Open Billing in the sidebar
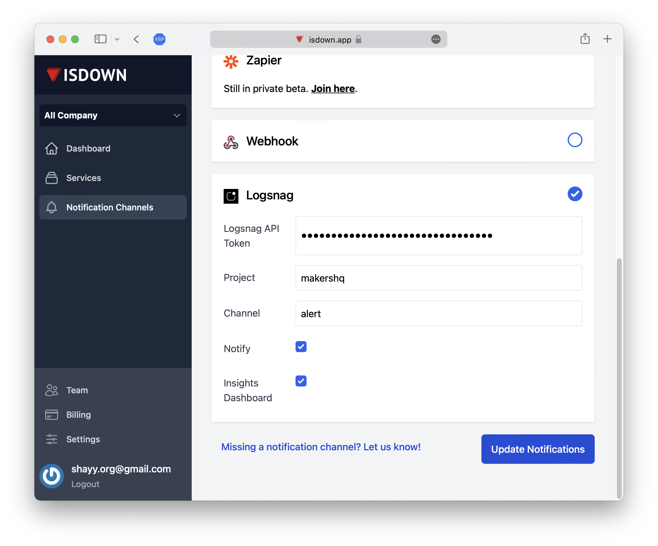Viewport: 658px width, 546px height. pyautogui.click(x=113, y=415)
